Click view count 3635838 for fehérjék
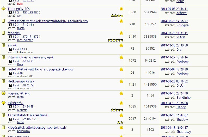 (150, 36)
